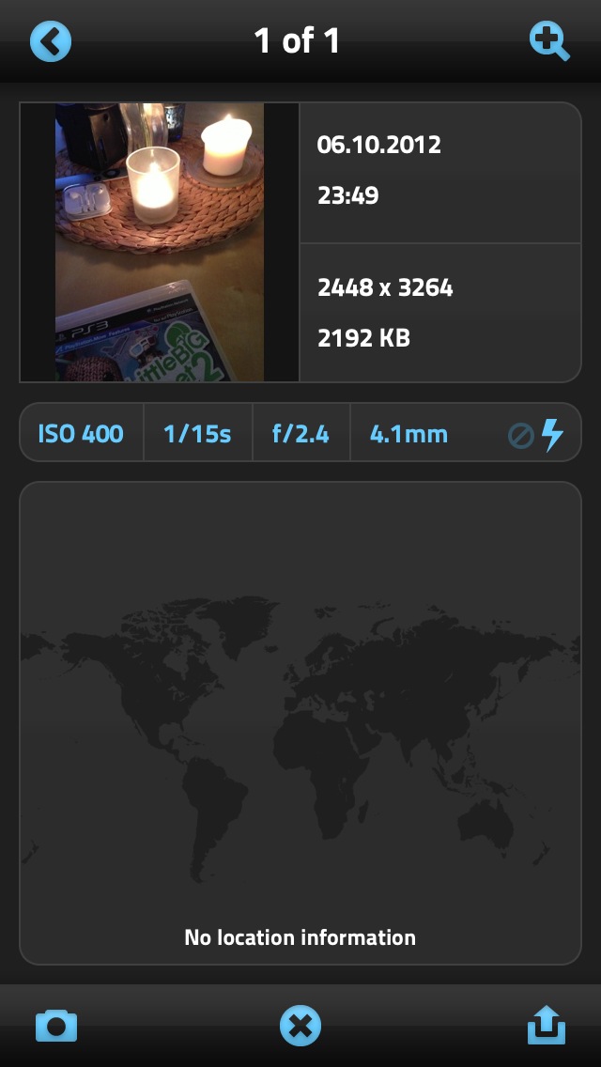Tap the 2192 KB file size
This screenshot has width=601, height=1067.
(364, 338)
